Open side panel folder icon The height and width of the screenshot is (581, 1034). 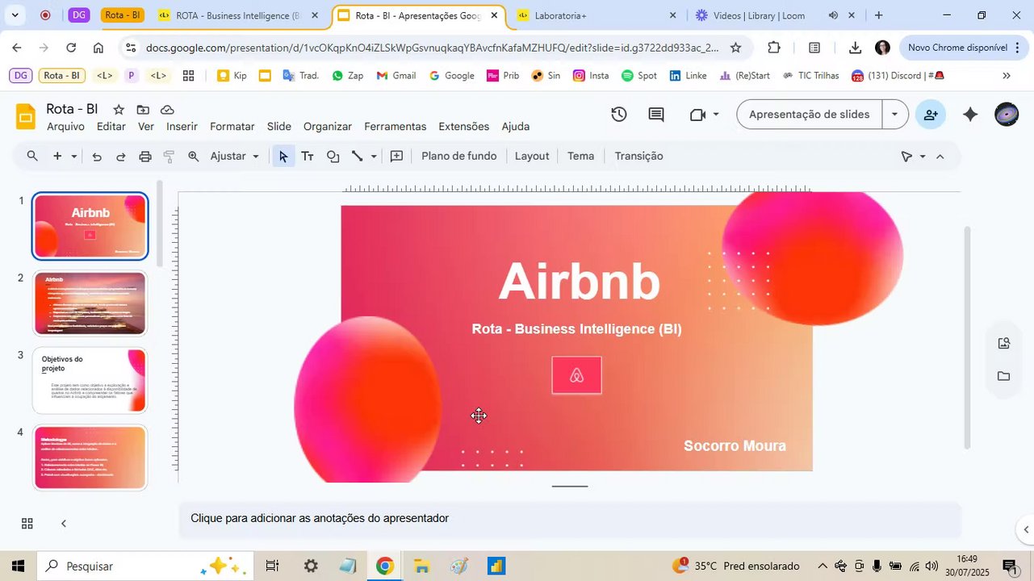point(1003,376)
